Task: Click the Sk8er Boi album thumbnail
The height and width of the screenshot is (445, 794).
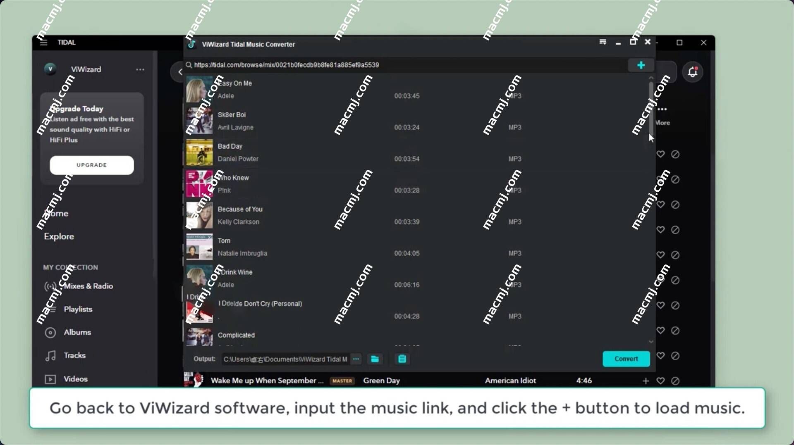Action: 199,121
